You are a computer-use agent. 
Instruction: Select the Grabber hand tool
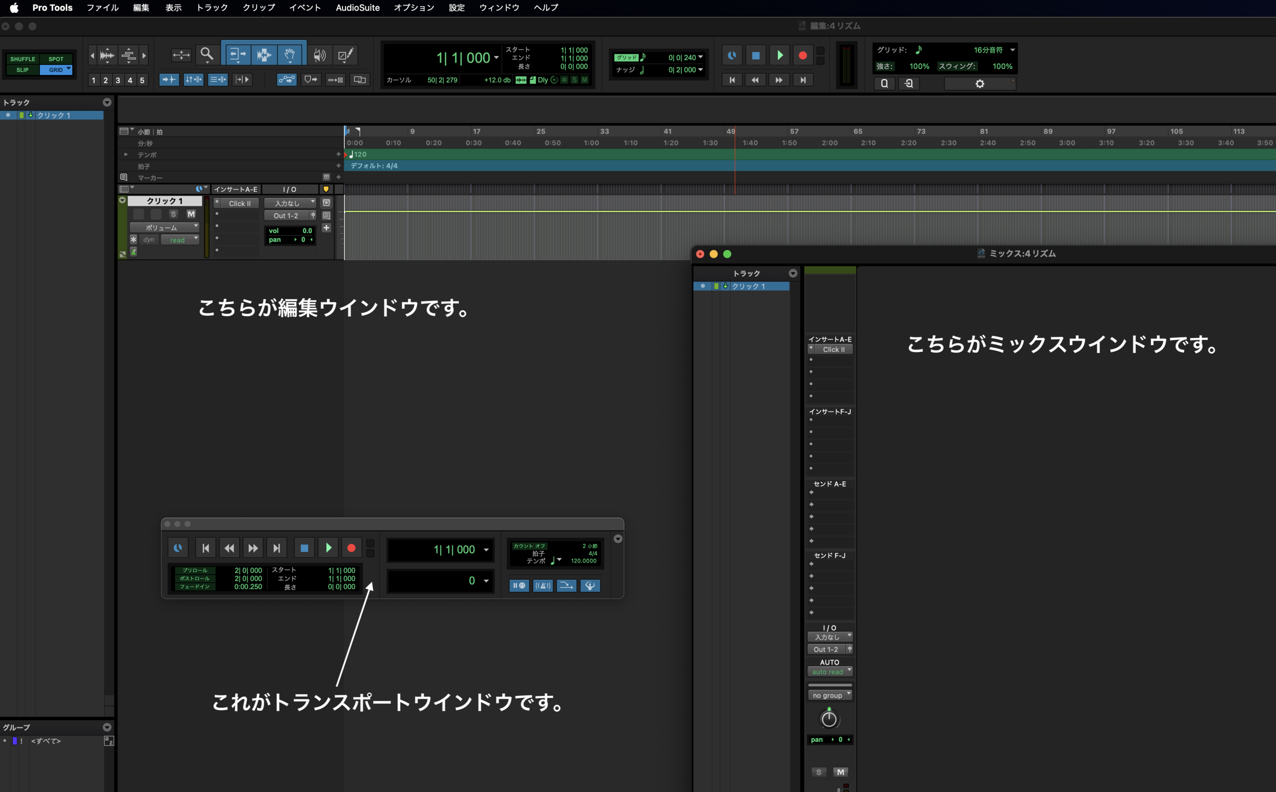tap(290, 54)
